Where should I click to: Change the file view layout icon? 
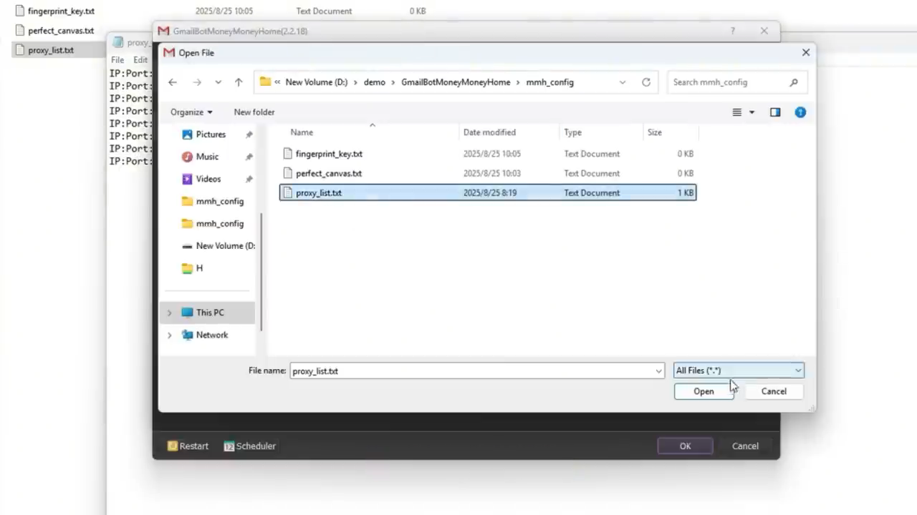[x=736, y=112]
